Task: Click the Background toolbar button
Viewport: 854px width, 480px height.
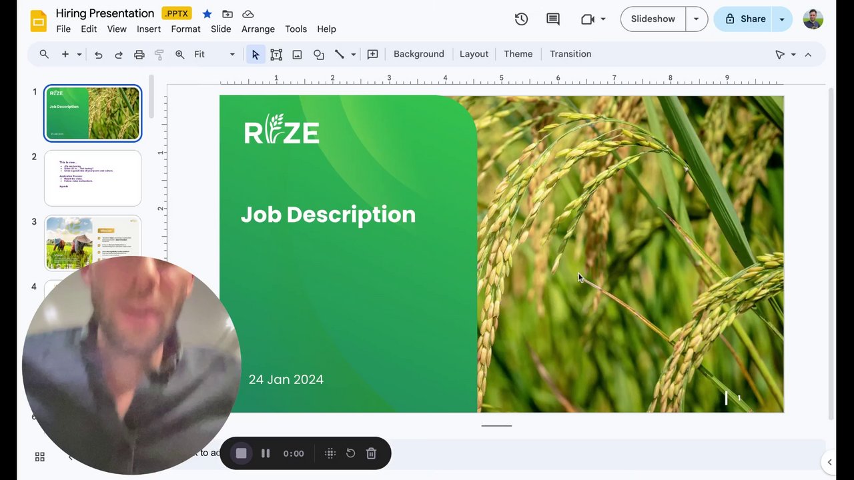Action: point(419,54)
